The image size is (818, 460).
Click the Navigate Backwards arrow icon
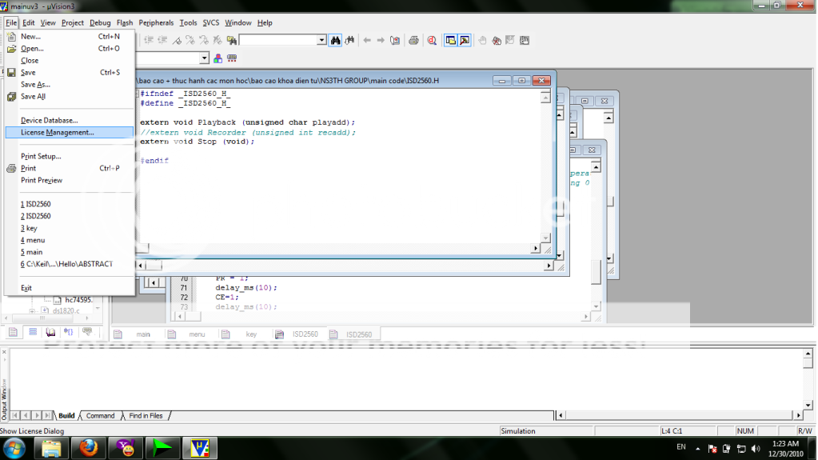tap(367, 40)
